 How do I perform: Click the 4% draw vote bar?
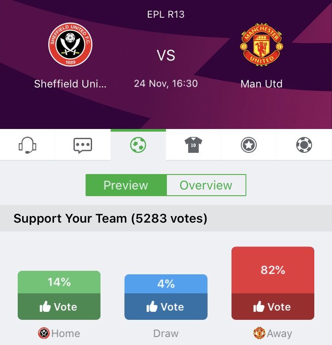click(166, 284)
